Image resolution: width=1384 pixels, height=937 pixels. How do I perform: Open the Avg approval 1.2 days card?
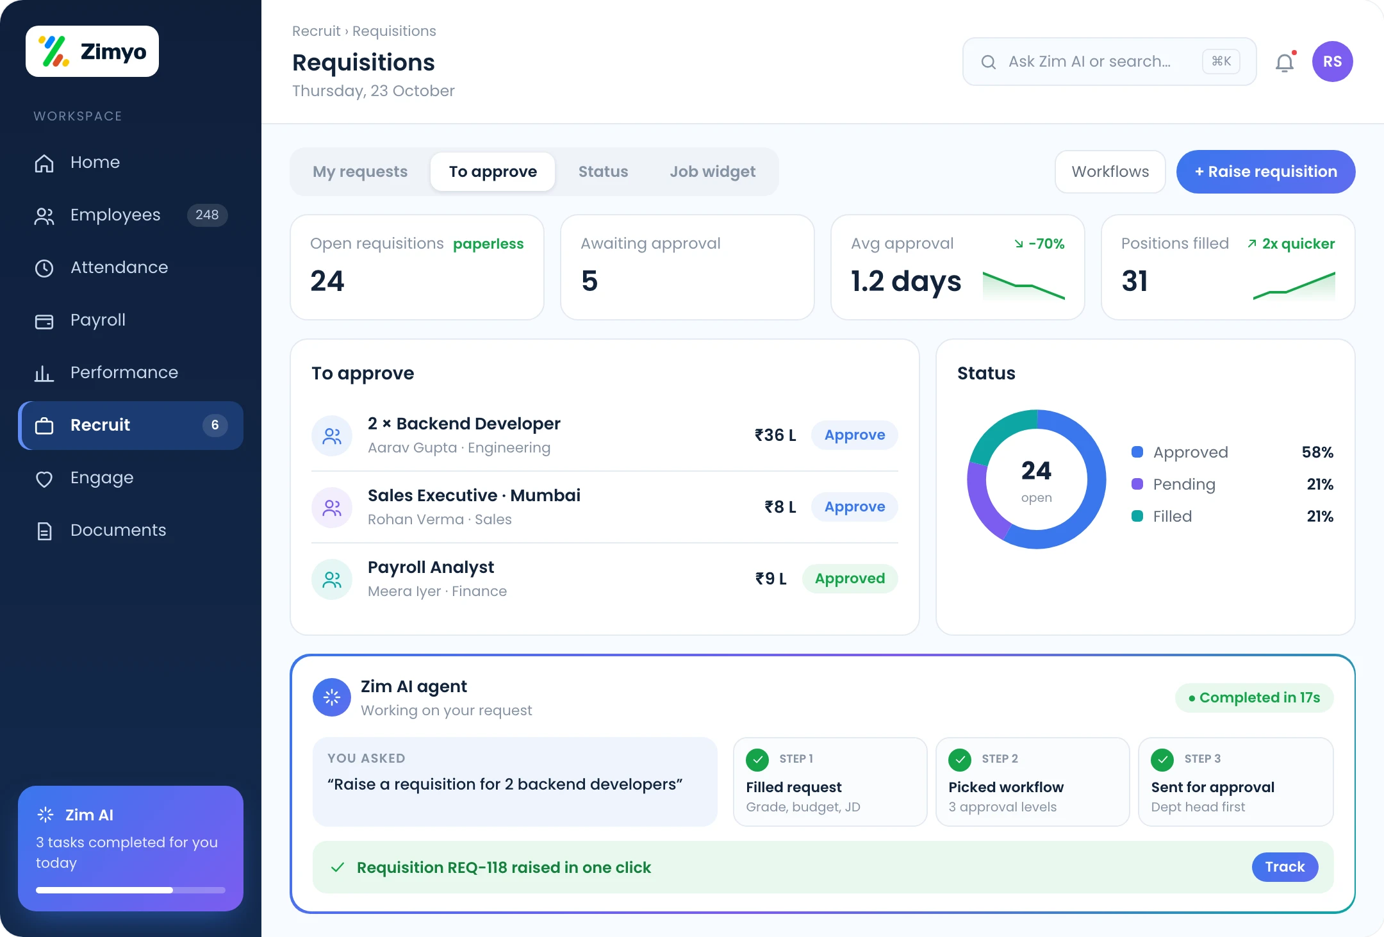[958, 267]
